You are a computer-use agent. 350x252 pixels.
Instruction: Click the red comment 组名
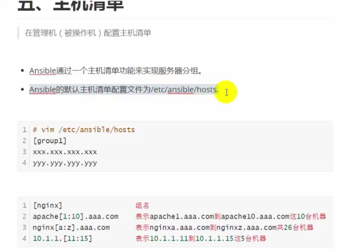click(142, 205)
